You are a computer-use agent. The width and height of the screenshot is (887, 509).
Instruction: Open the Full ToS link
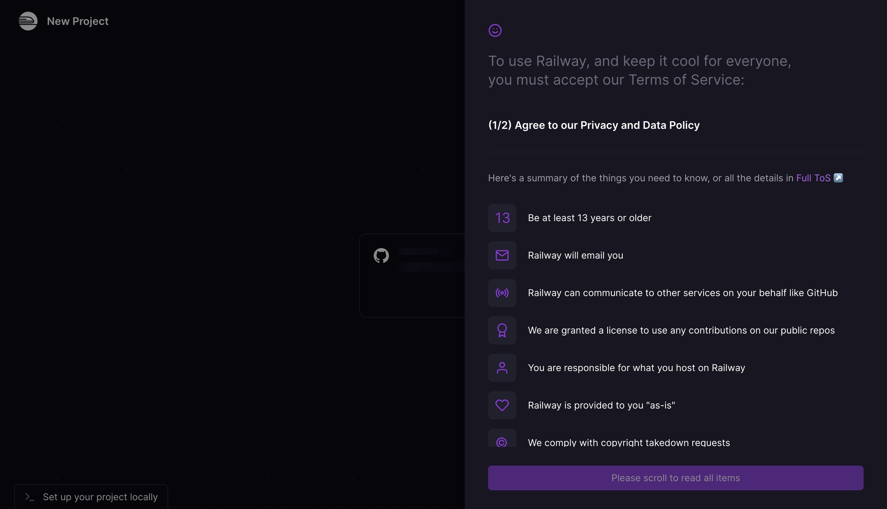813,178
